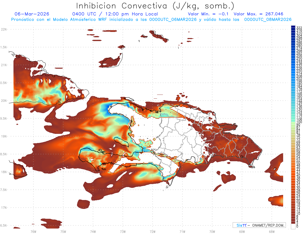The width and height of the screenshot is (305, 235).
Task: Click the '0' value on color scale
Action: click(x=297, y=226)
